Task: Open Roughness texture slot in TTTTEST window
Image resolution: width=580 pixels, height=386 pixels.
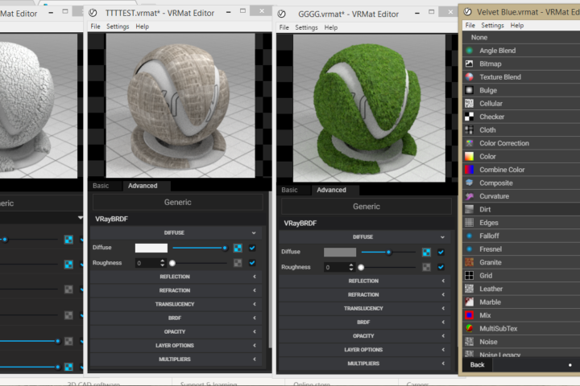Action: pos(238,263)
